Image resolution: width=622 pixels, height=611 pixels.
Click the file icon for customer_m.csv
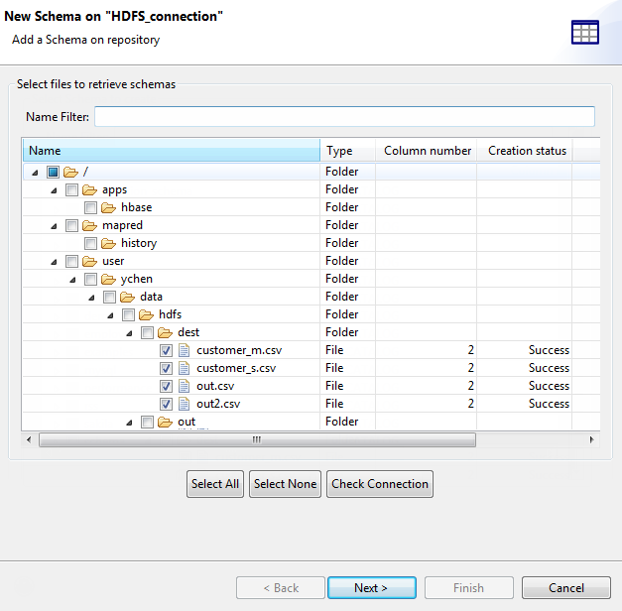pyautogui.click(x=184, y=350)
